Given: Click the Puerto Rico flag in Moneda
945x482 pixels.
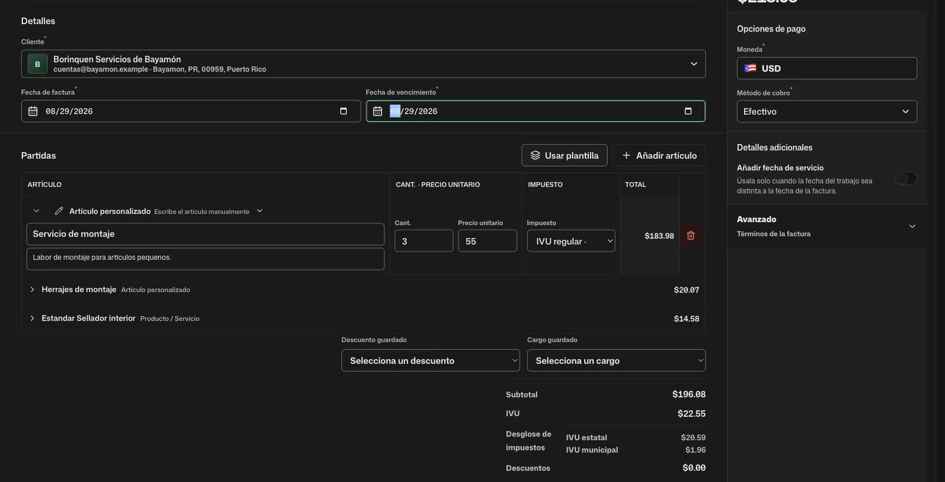Looking at the screenshot, I should coord(750,69).
